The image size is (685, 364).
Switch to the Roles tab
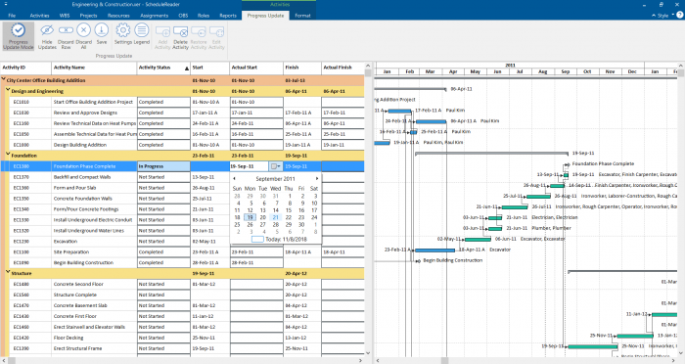point(204,16)
